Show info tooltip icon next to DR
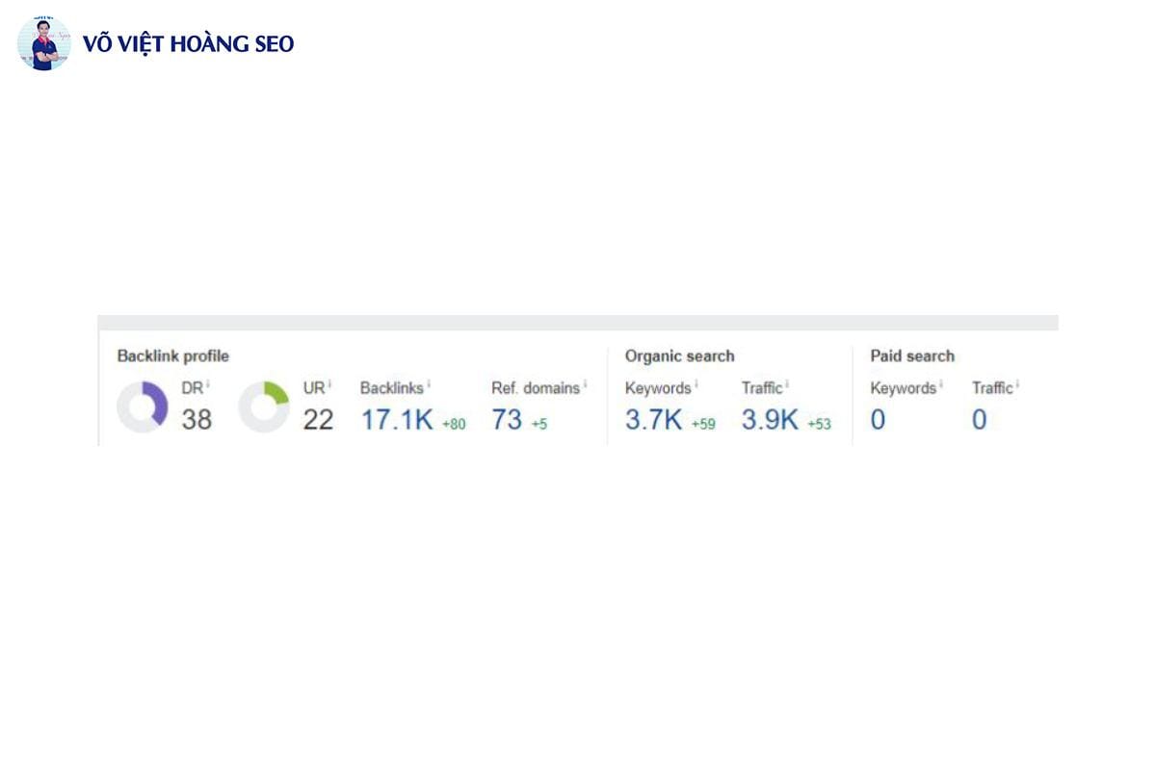1156x761 pixels. click(208, 384)
